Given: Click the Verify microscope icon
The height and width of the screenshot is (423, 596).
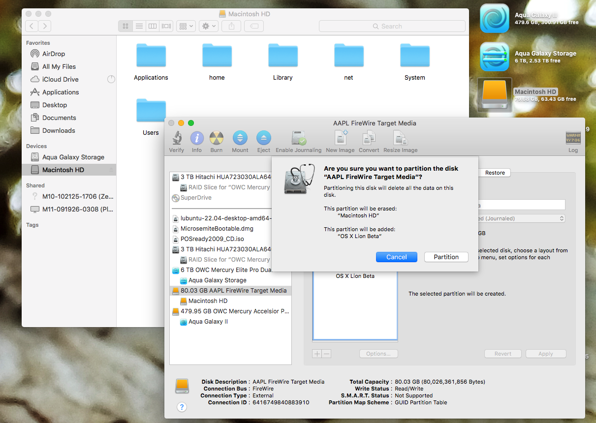Looking at the screenshot, I should point(177,138).
